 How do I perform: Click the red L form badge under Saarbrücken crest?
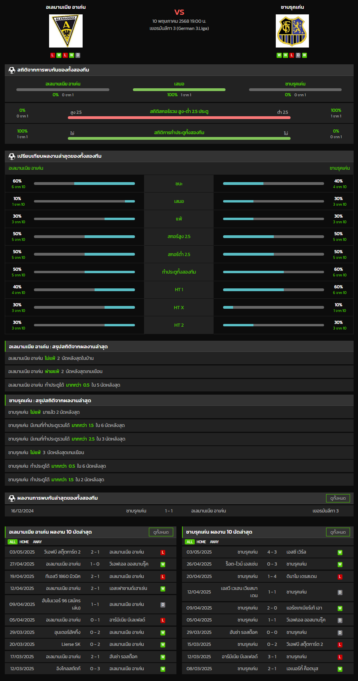[x=292, y=55]
